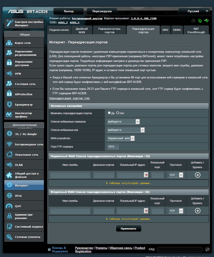Click the network clients status icon

(x=200, y=21)
